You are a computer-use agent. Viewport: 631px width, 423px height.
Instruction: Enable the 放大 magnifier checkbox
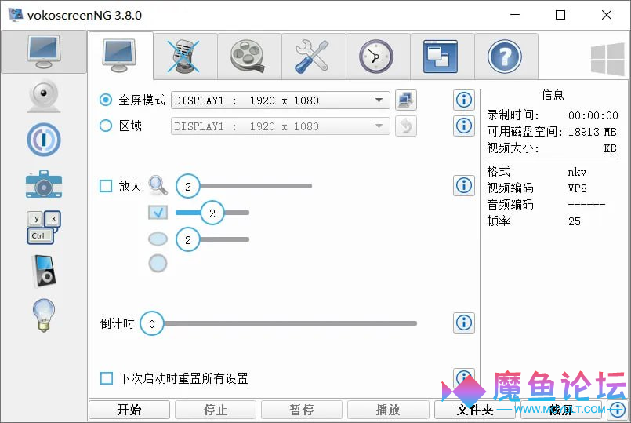(106, 186)
